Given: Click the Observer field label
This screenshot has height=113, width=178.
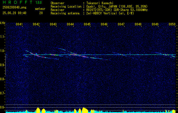Looking at the screenshot, I should tap(57, 3).
